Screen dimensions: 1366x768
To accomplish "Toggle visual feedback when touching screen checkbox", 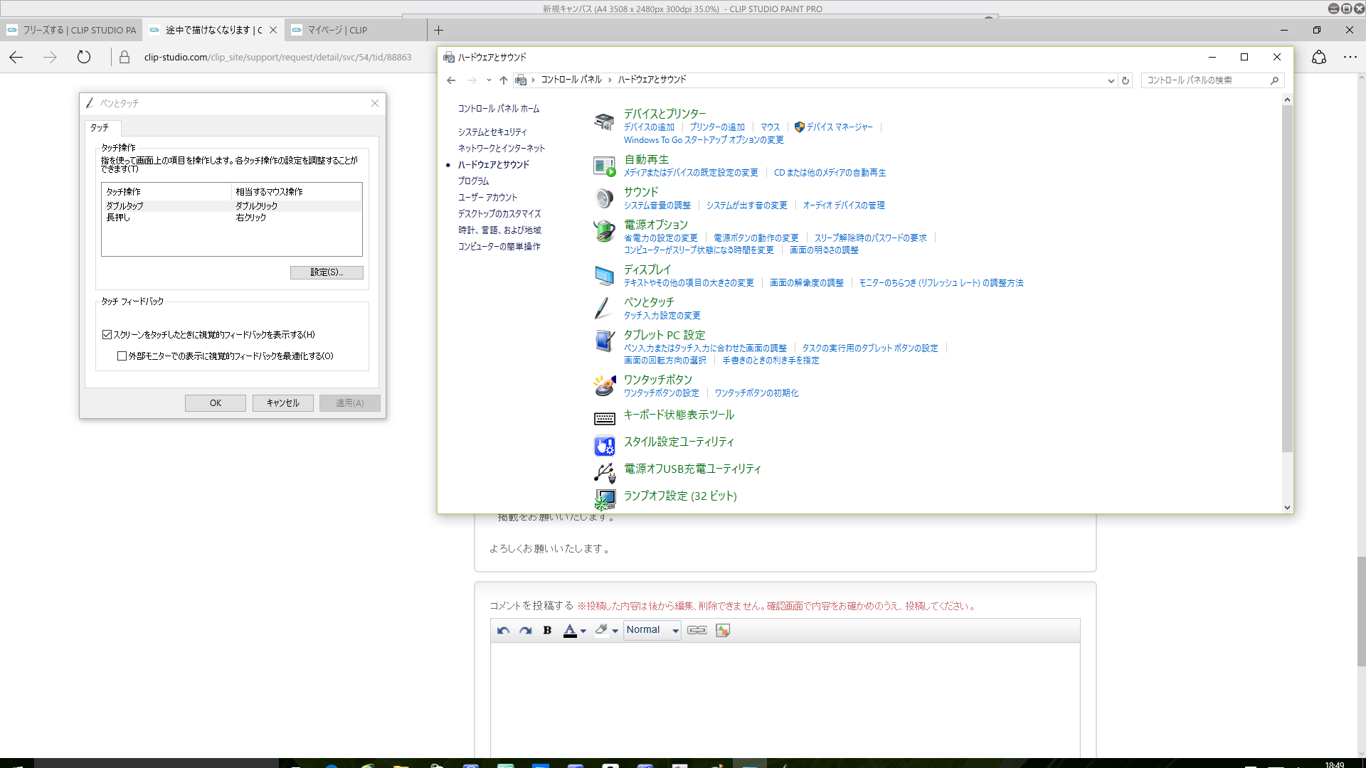I will pyautogui.click(x=107, y=334).
